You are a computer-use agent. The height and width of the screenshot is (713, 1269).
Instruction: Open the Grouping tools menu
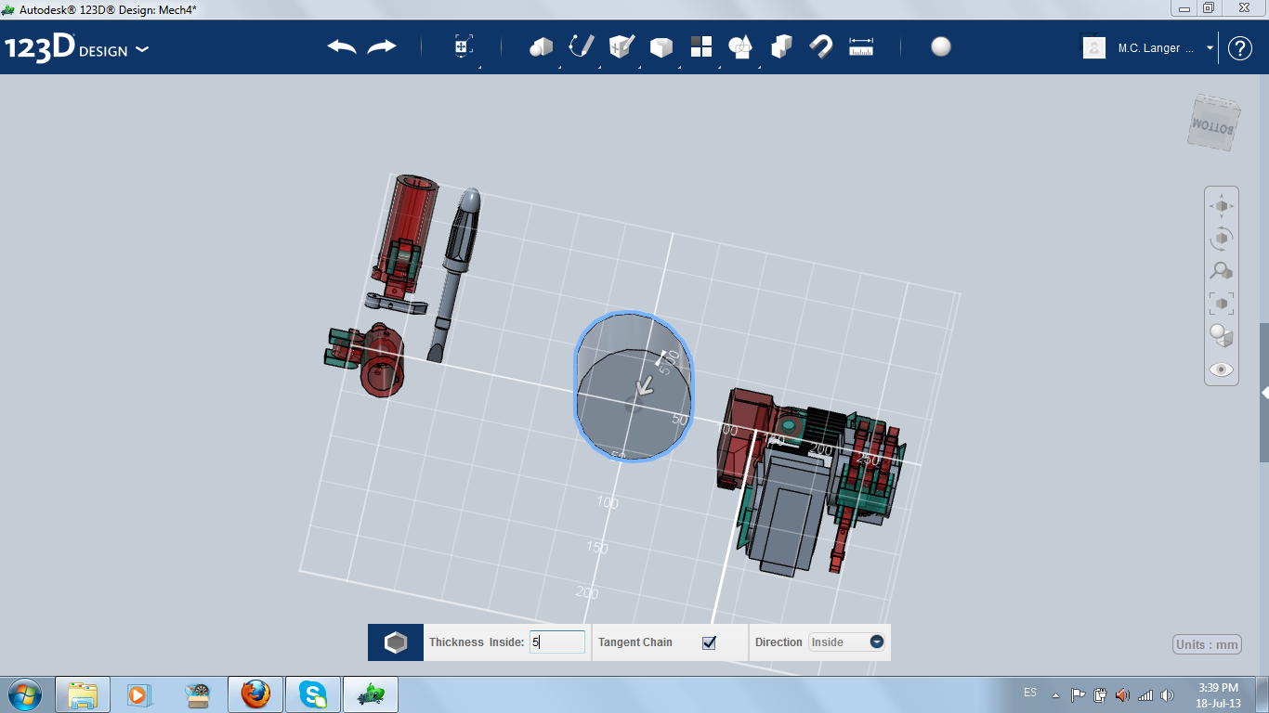740,47
